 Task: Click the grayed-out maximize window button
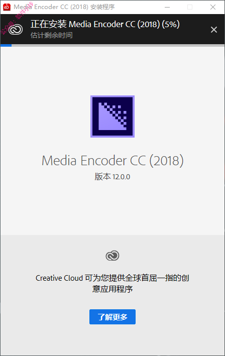pyautogui.click(x=190, y=7)
